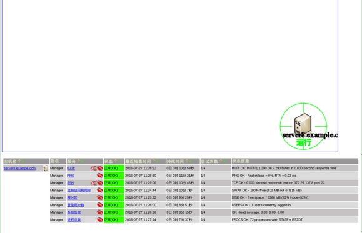Screen dimensions: 362x233
Task: Click the 'SWAP OK - 100% free' status text
Action: tap(267, 191)
